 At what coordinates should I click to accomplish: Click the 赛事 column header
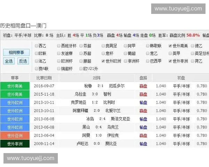[x=15, y=78]
